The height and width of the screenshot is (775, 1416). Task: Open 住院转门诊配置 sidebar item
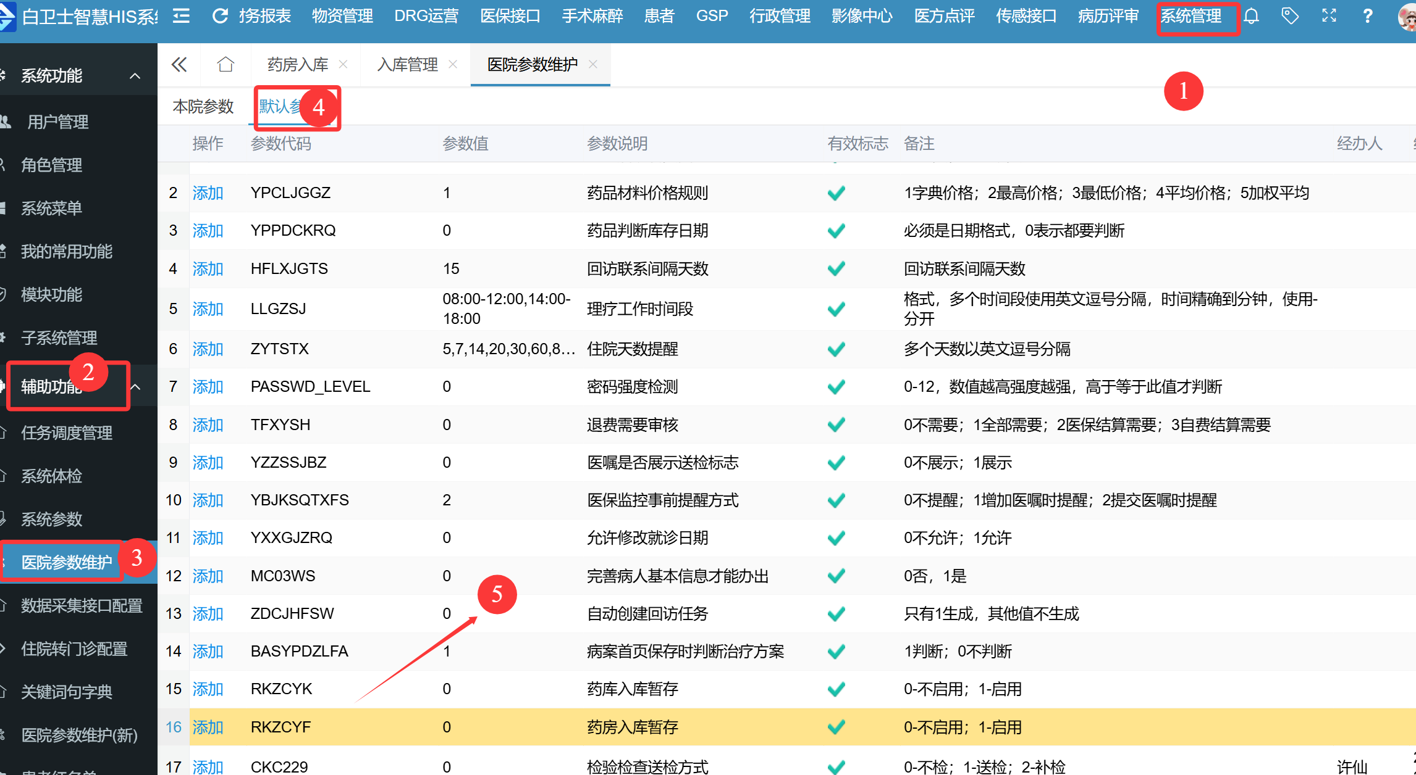pos(74,649)
